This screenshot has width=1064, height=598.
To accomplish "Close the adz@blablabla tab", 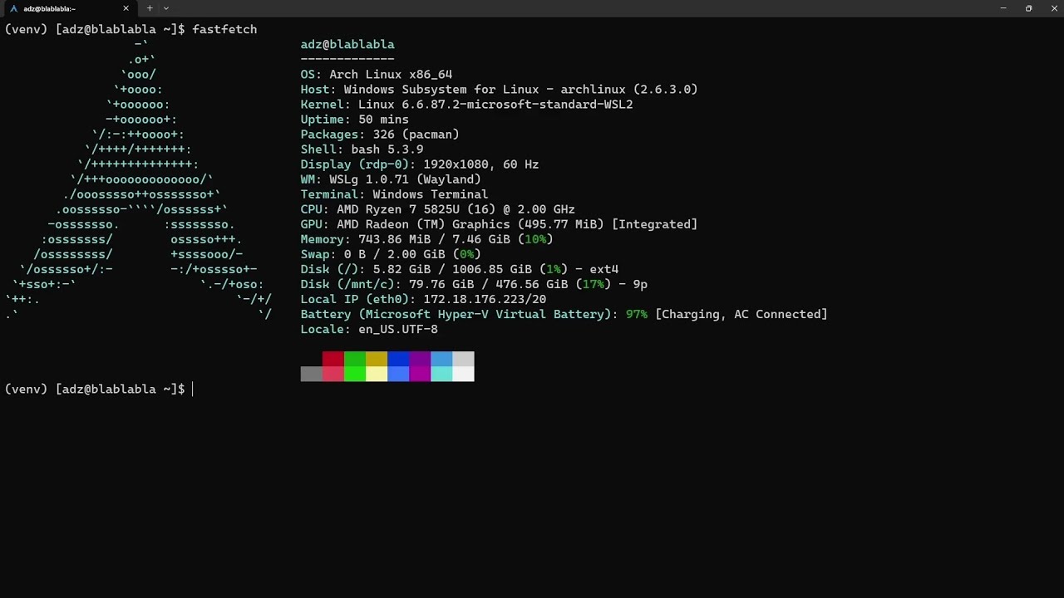I will pos(126,8).
